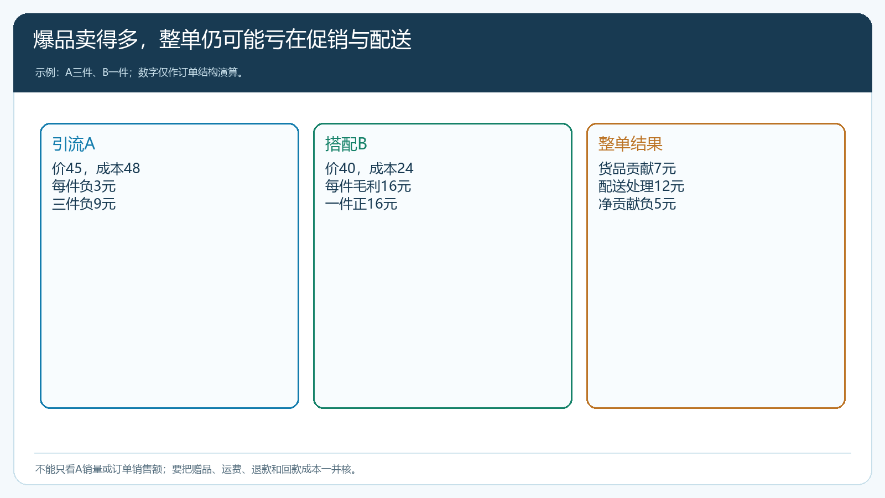Click the 搭配B card heading
The width and height of the screenshot is (885, 498).
(x=346, y=144)
